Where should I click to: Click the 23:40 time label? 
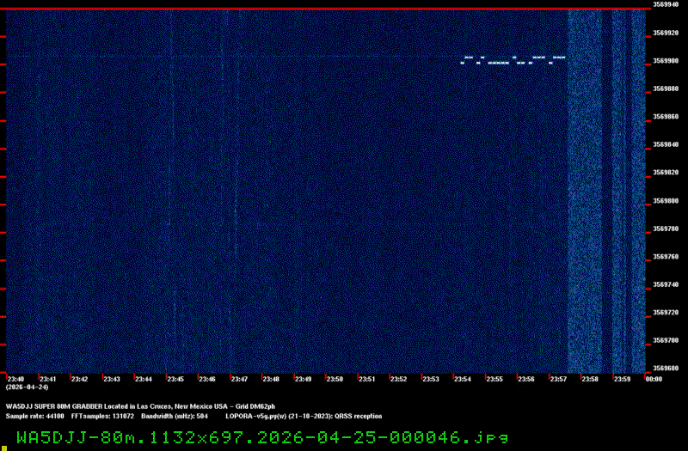pyautogui.click(x=15, y=379)
